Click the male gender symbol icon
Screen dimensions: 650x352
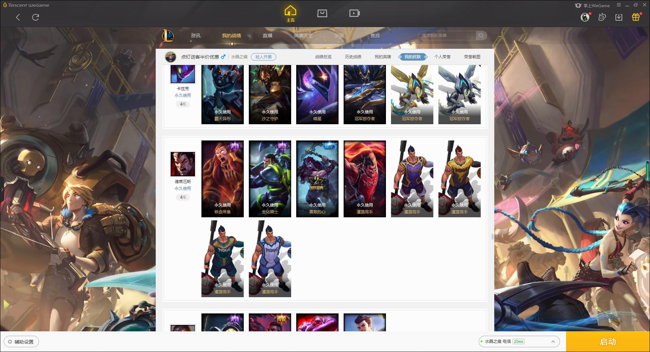click(223, 57)
